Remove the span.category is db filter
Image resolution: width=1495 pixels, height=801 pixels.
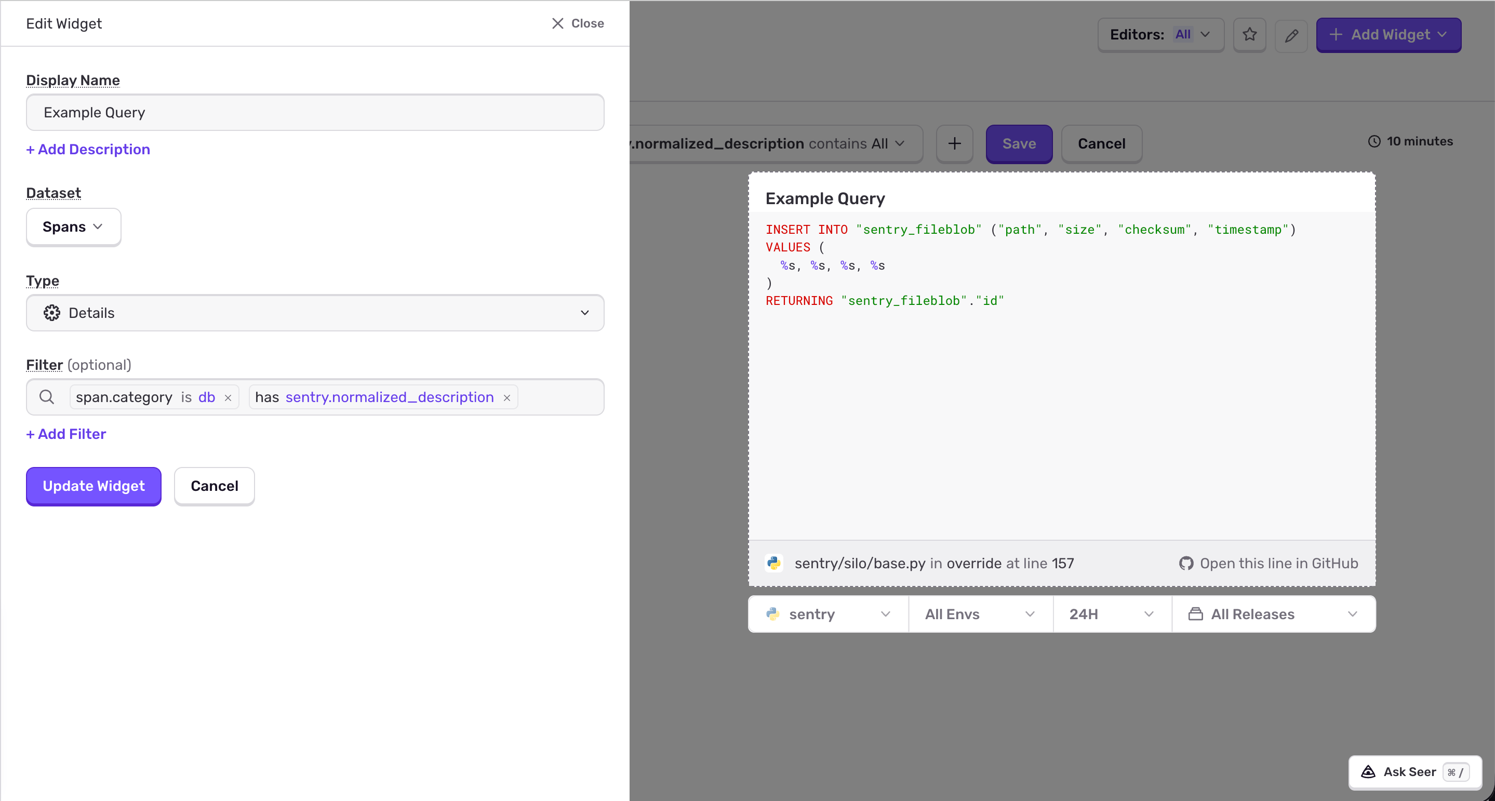pyautogui.click(x=228, y=397)
